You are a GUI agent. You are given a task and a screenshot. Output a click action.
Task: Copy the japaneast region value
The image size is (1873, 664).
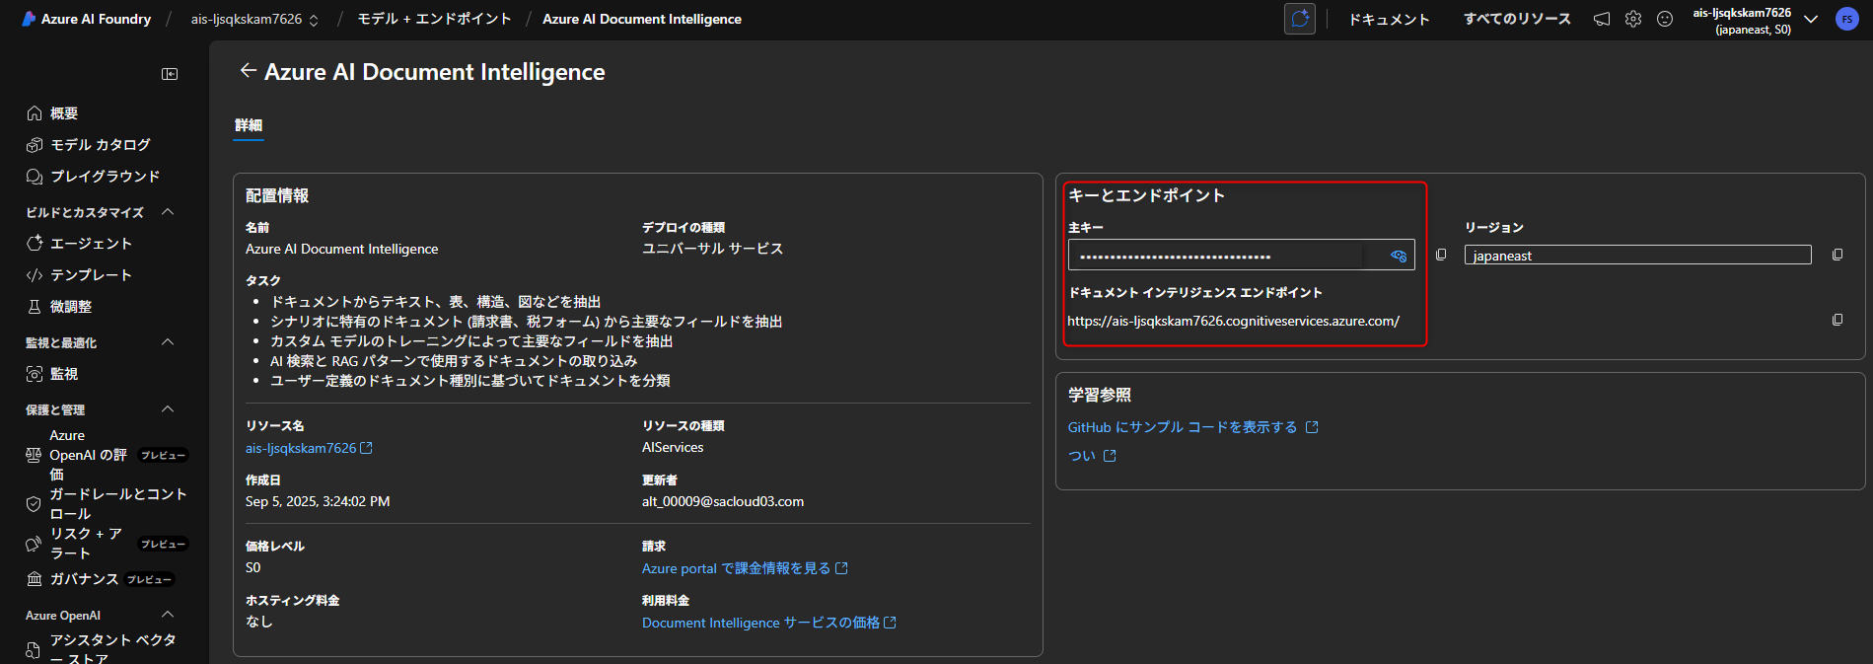pyautogui.click(x=1837, y=255)
